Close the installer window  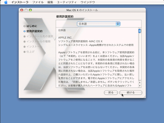22,10
